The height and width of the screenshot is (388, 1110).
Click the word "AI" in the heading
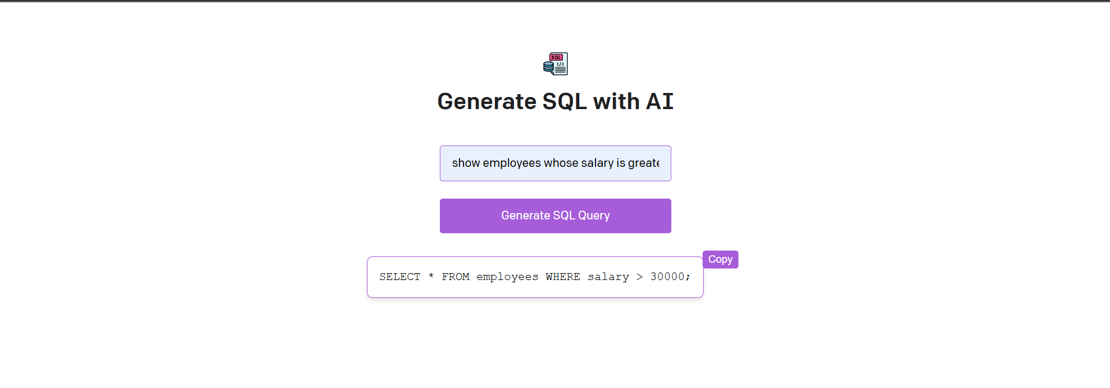pos(660,102)
